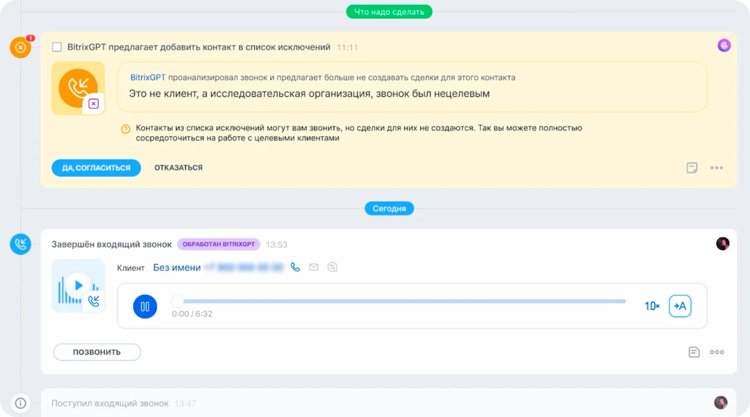Click the Сегодня date label

[x=389, y=208]
